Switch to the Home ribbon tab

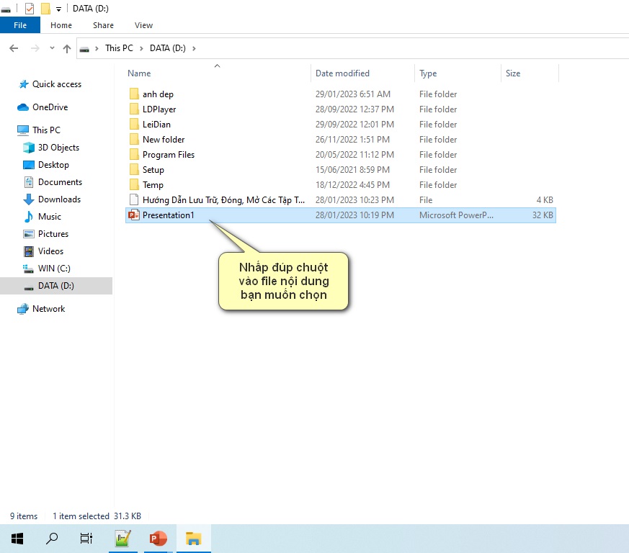tap(61, 25)
